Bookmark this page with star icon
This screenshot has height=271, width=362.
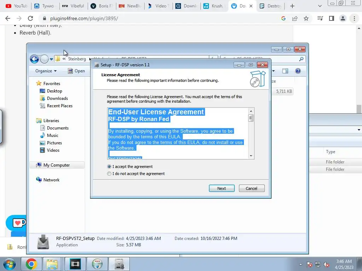click(306, 18)
